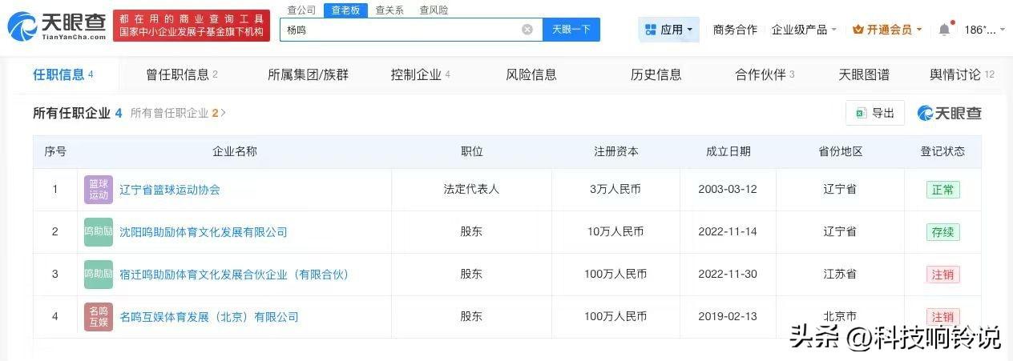1013x361 pixels.
Task: Click the Excel export icon
Action: tap(862, 113)
